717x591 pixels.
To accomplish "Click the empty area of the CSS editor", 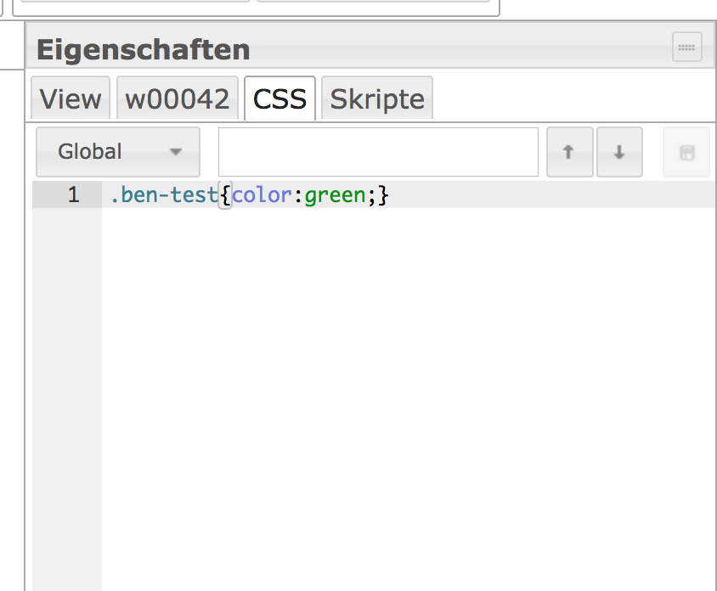I will [408, 382].
